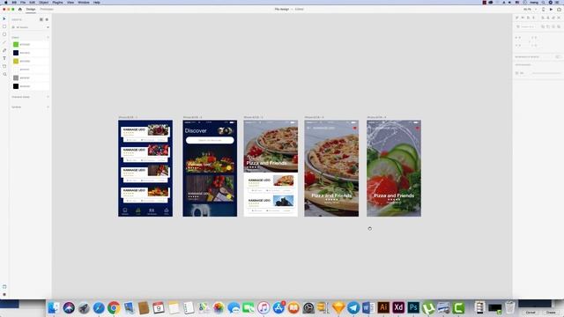This screenshot has width=564, height=317.
Task: Click the plus next to Character Styles
Action: 48,97
